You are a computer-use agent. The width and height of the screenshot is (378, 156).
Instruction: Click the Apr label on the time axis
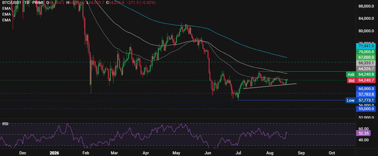tap(145, 153)
